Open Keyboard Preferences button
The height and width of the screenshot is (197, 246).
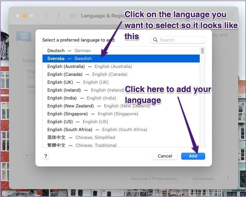pos(156,178)
